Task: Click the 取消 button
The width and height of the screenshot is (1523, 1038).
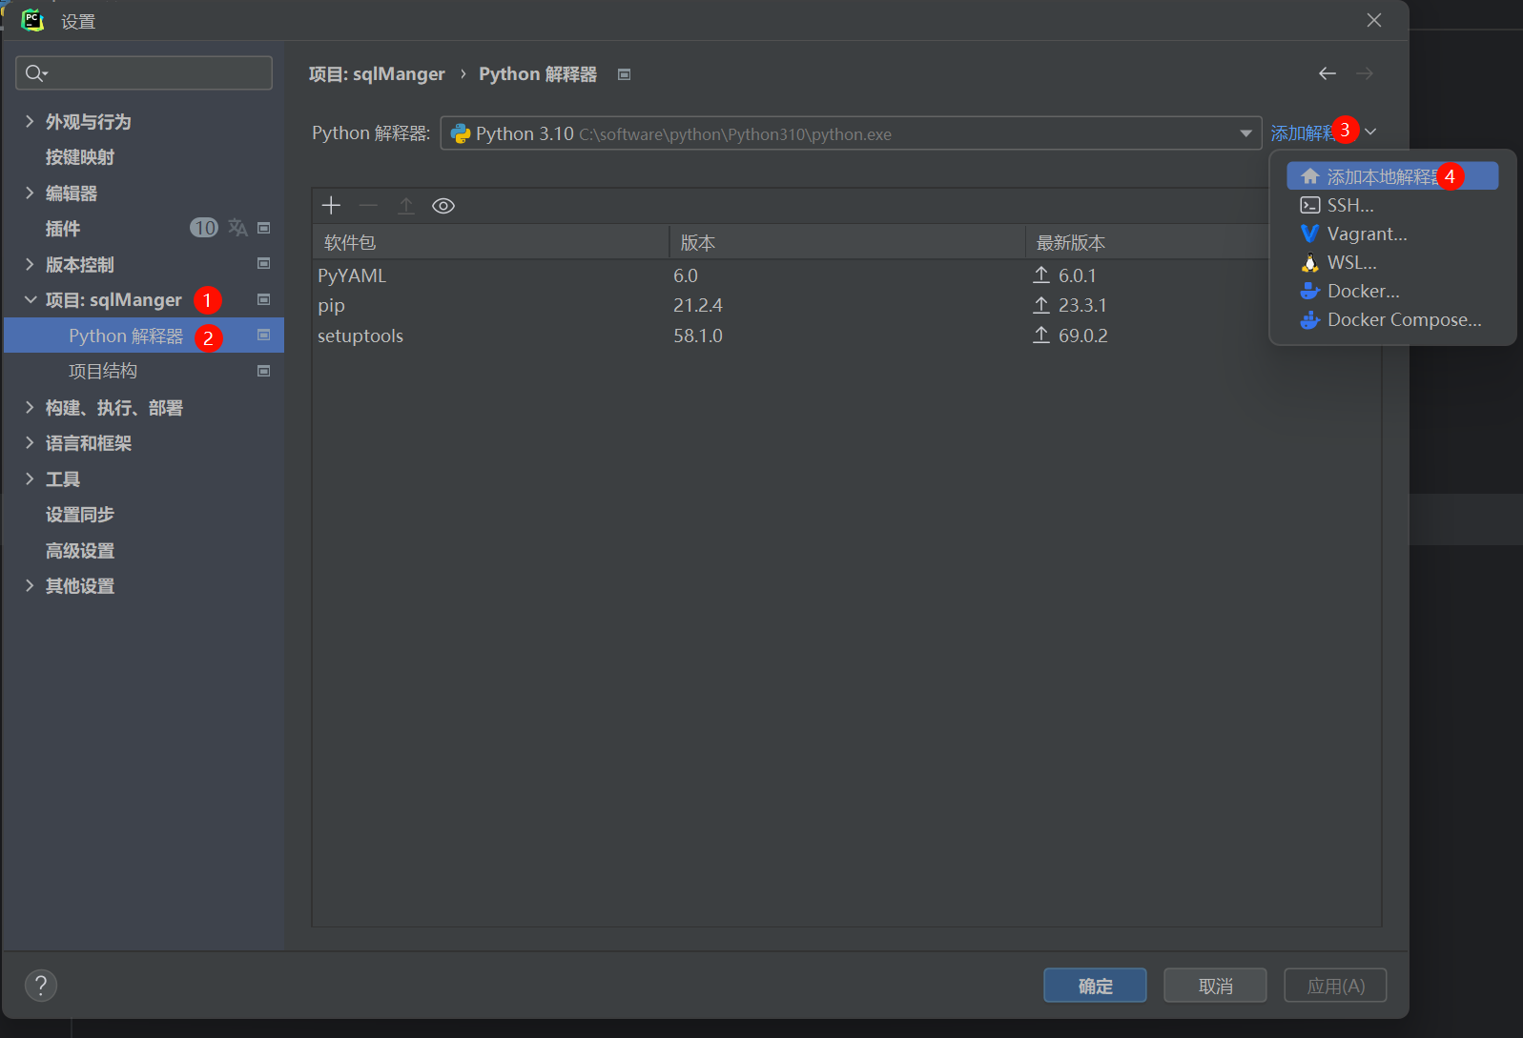Action: (1215, 986)
